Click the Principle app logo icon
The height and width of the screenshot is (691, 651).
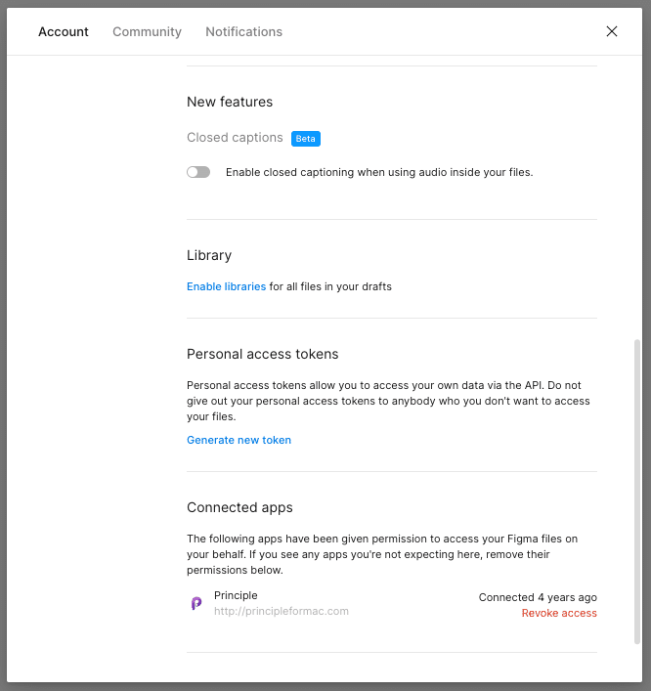pos(196,603)
